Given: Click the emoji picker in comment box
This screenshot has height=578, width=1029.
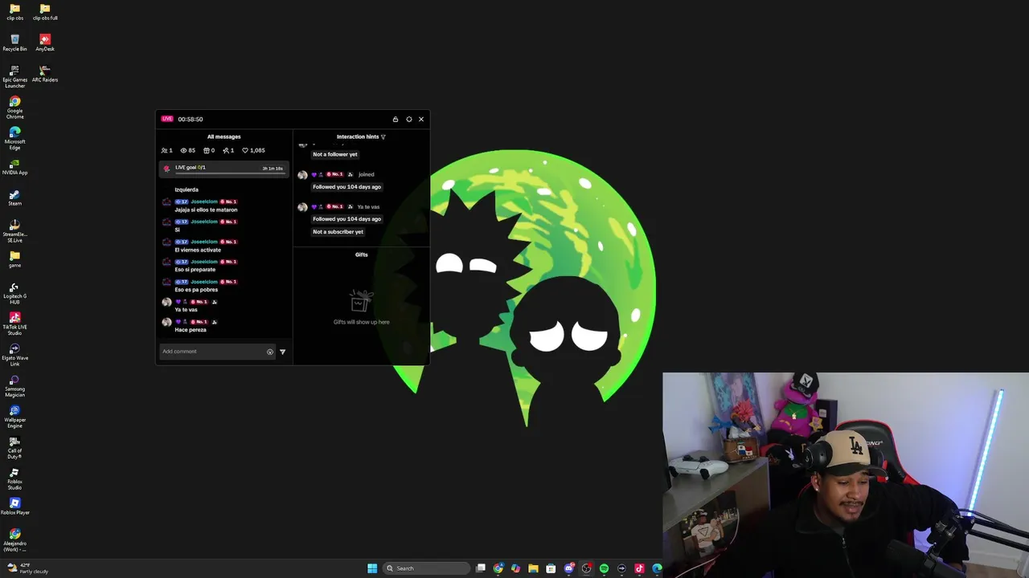Looking at the screenshot, I should click(270, 352).
